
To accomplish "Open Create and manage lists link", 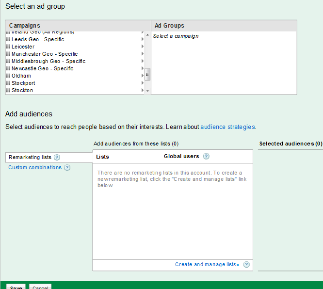I will [207, 265].
